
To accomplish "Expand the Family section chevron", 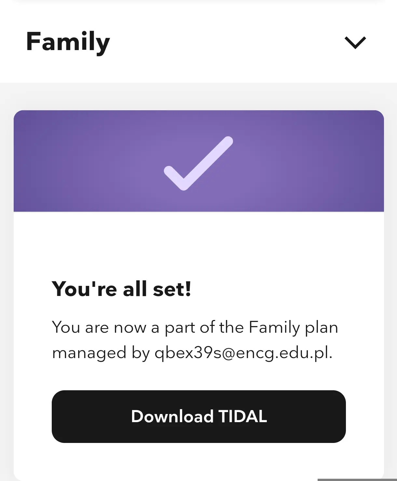I will click(355, 43).
